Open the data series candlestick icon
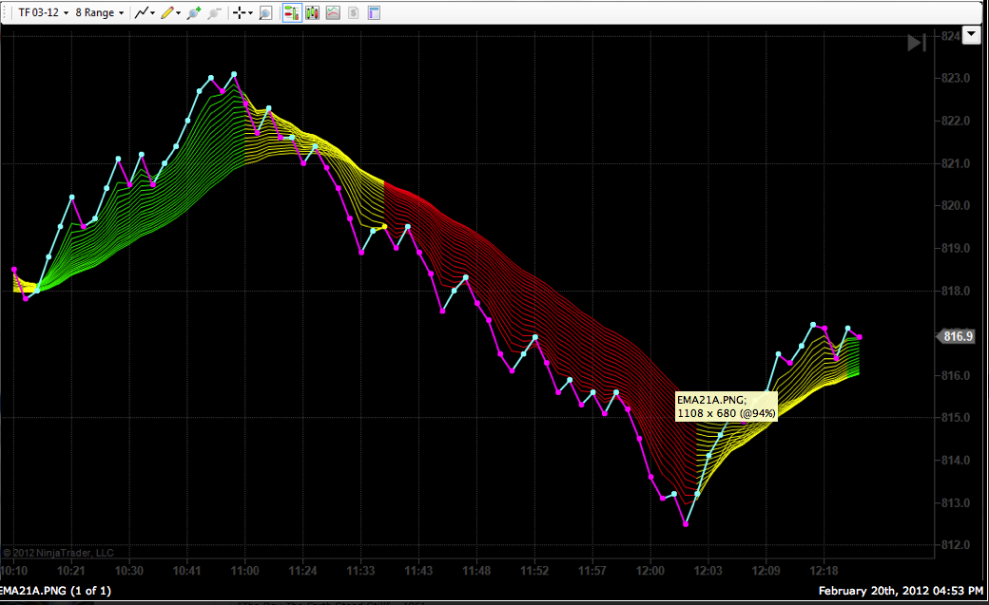This screenshot has width=989, height=605. 312,12
